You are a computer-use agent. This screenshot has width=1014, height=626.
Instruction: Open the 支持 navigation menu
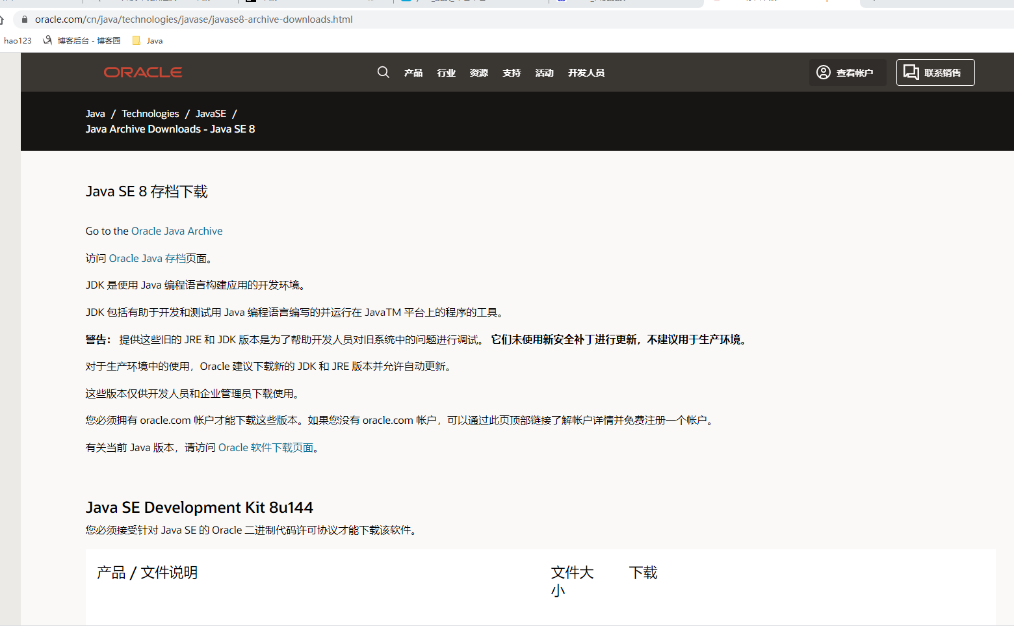[512, 73]
